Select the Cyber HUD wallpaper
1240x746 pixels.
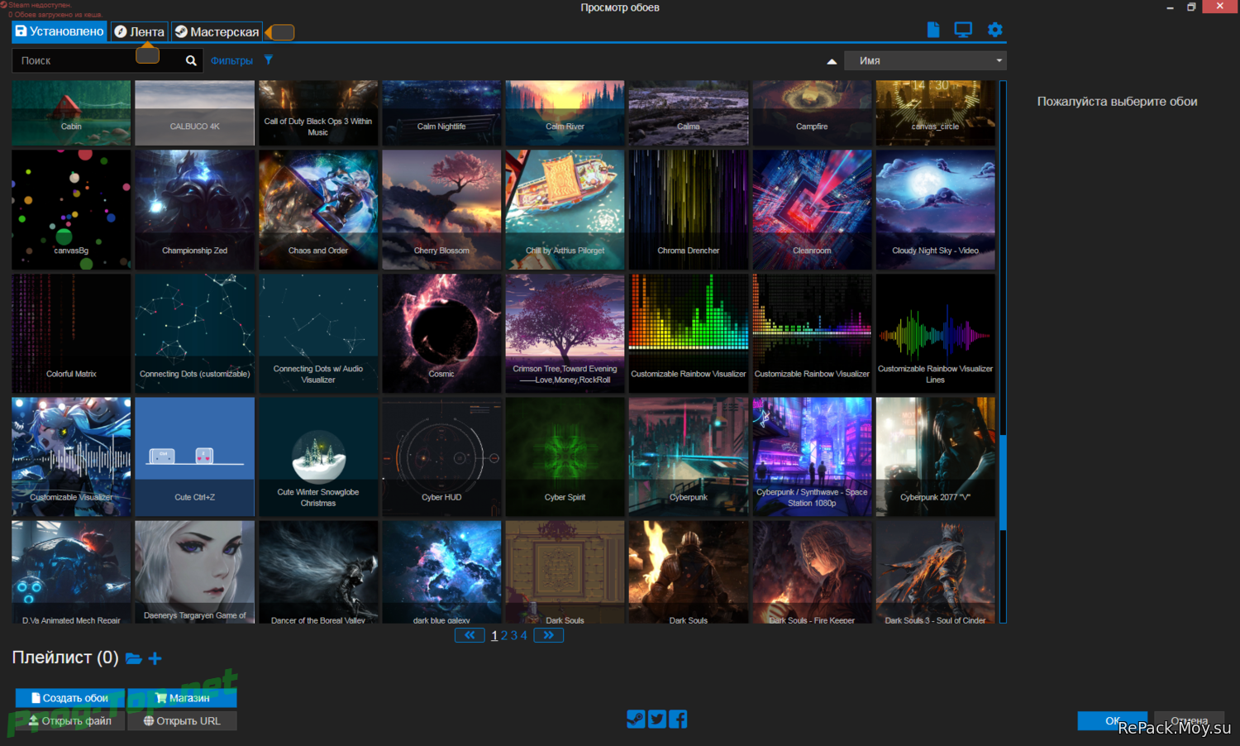click(441, 457)
